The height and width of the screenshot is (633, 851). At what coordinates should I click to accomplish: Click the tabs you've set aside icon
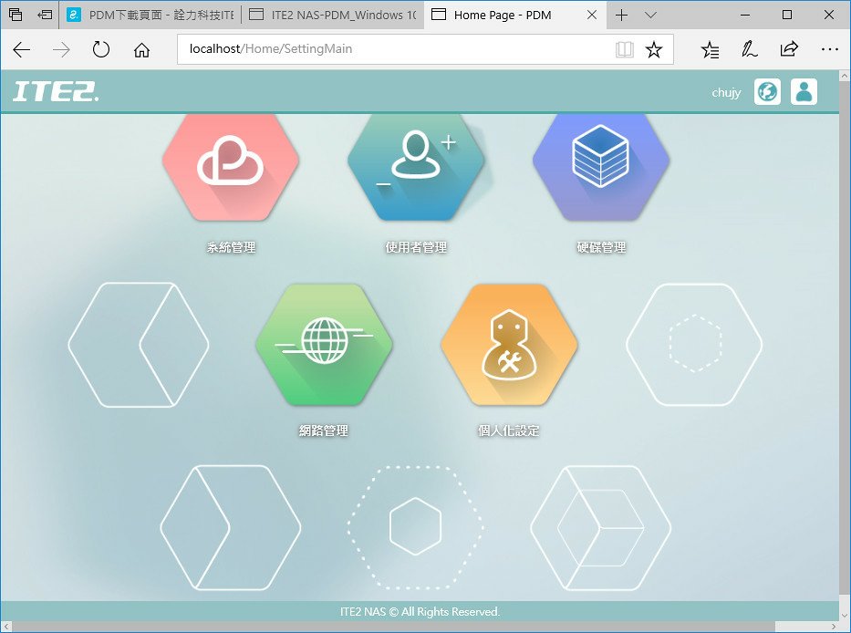pyautogui.click(x=16, y=15)
